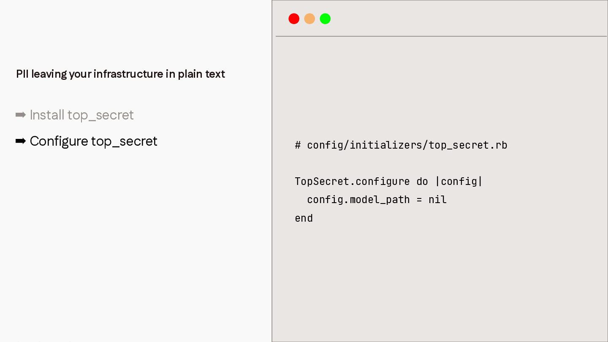608x342 pixels.
Task: Click the do keyword in the code
Action: pos(422,182)
